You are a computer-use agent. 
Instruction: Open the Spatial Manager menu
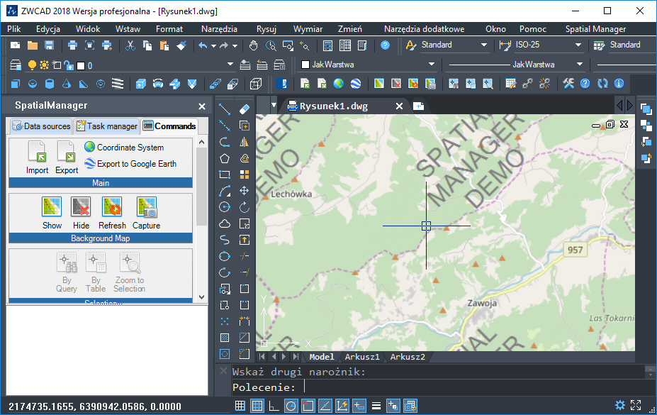coord(595,29)
